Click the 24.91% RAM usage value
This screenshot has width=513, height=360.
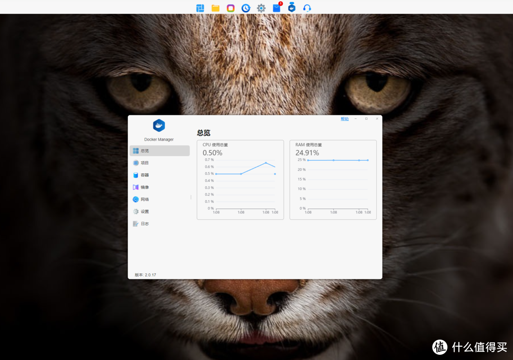[x=307, y=153]
